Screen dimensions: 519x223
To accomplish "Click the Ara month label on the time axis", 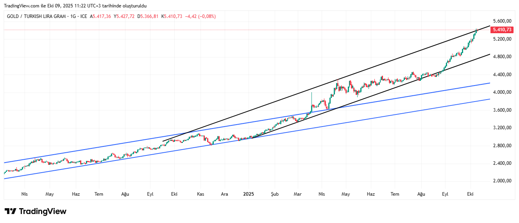I will [x=224, y=194].
